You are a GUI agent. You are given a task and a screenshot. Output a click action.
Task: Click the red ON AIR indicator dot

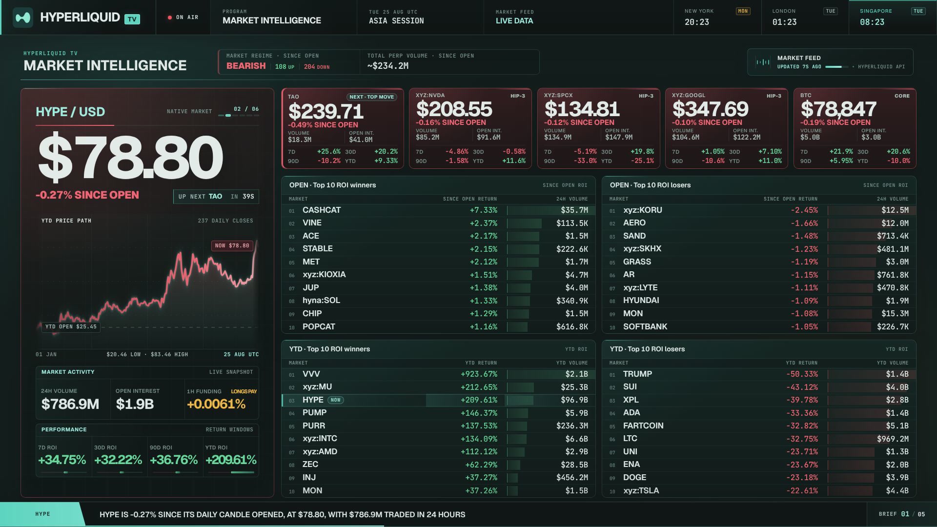point(170,18)
